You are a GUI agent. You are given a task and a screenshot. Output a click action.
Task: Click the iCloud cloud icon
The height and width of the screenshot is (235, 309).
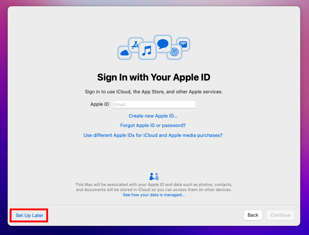124,53
